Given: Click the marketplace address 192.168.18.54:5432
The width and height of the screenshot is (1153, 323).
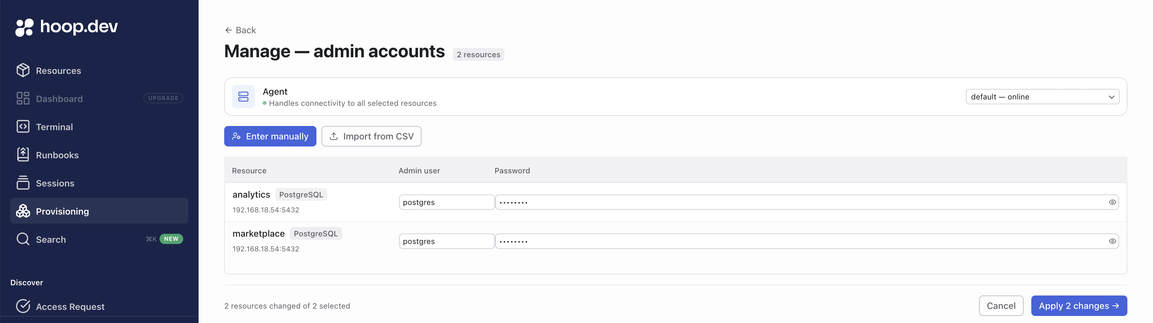Looking at the screenshot, I should click(266, 249).
